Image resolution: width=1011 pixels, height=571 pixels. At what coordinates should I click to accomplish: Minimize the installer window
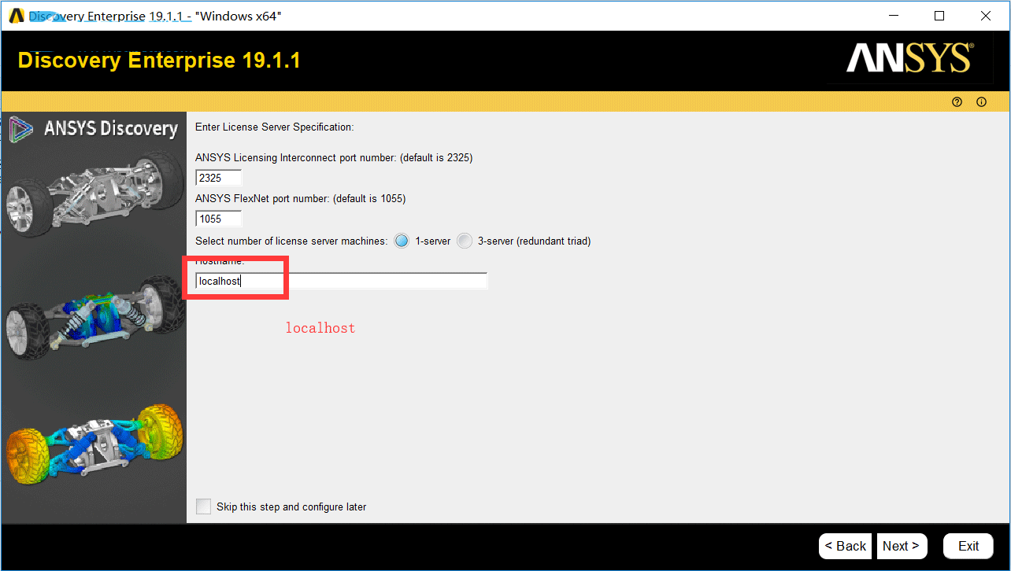point(893,16)
